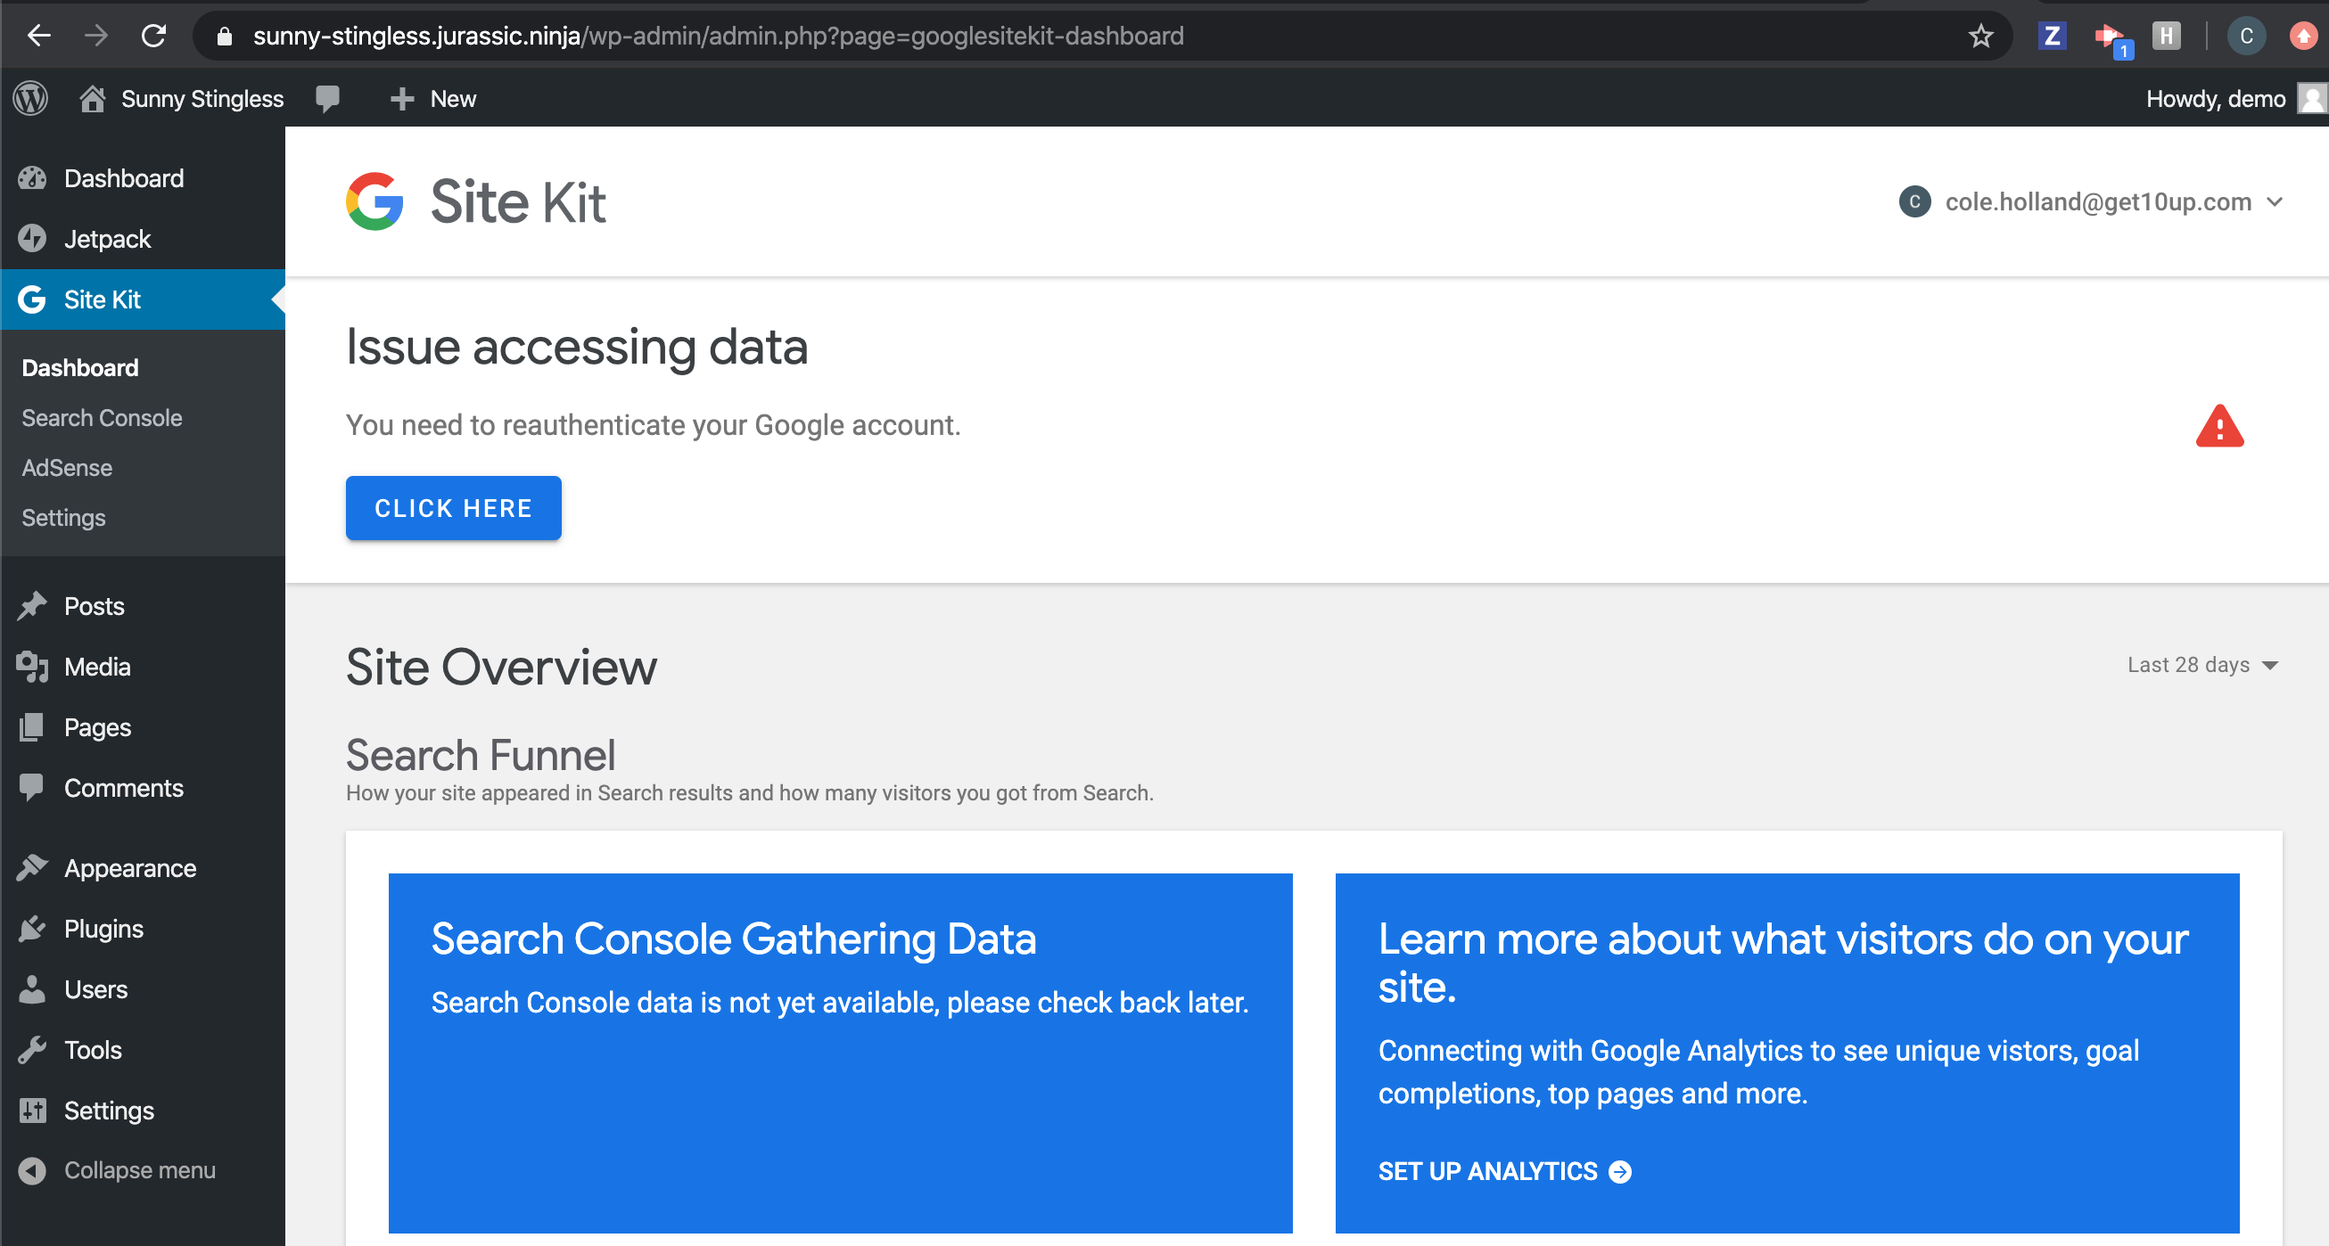The height and width of the screenshot is (1246, 2329).
Task: Open the New content menu
Action: [432, 99]
